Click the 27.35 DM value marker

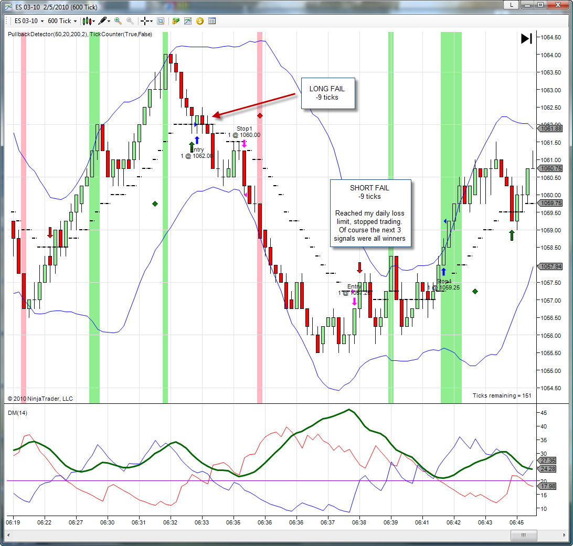point(547,461)
